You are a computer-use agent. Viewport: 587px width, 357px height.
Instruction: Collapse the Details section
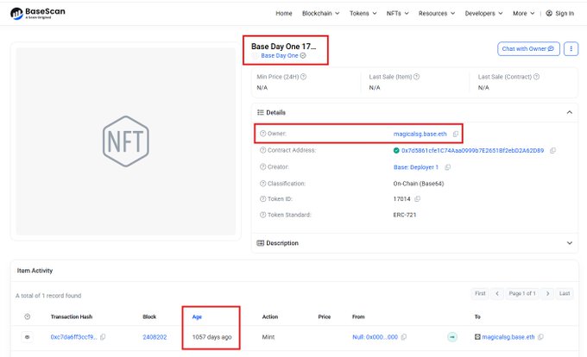pyautogui.click(x=570, y=112)
